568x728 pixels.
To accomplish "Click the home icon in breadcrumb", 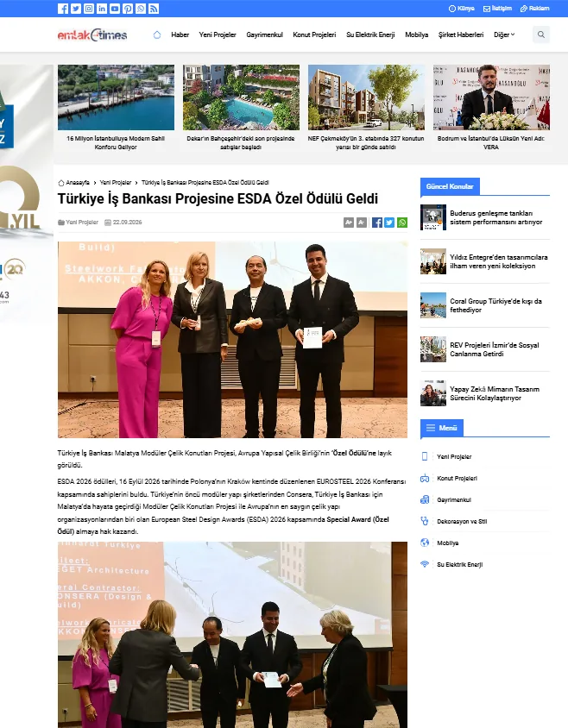I will tap(61, 183).
